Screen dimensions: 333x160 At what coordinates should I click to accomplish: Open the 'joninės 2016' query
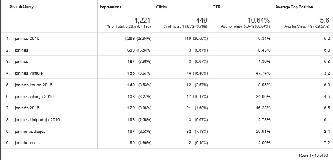pyautogui.click(x=27, y=108)
